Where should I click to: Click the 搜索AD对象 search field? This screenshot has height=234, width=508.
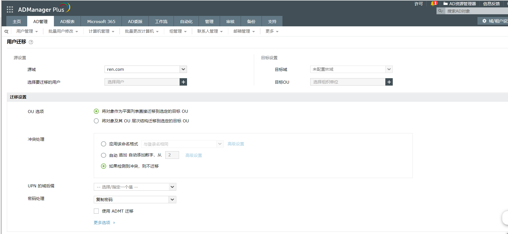coord(476,11)
